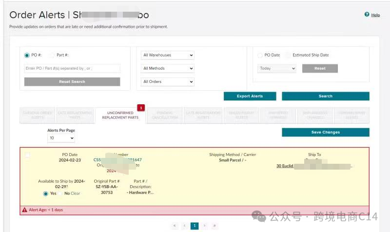Select the PO # radio button
390x232 pixels.
click(x=27, y=55)
